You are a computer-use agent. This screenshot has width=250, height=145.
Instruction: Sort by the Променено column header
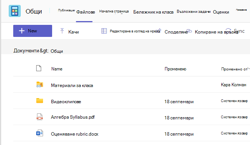[175, 69]
